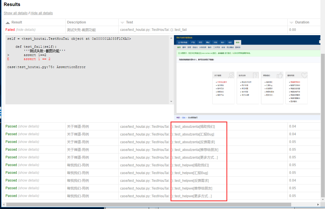Click the Results heading
This screenshot has height=209, width=325.
[12, 4]
